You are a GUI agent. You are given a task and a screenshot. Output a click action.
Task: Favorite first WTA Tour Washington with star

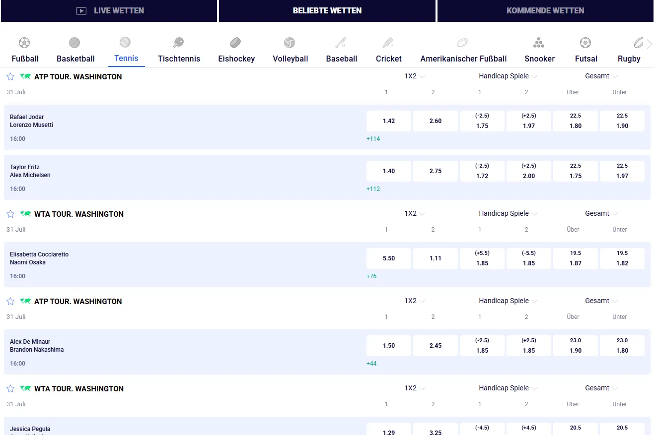[10, 214]
